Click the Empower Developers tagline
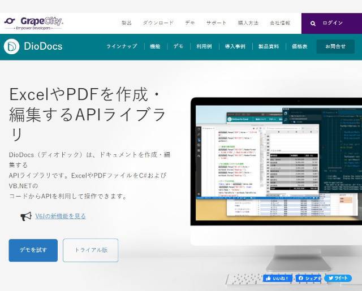The width and height of the screenshot is (362, 291). click(x=33, y=28)
